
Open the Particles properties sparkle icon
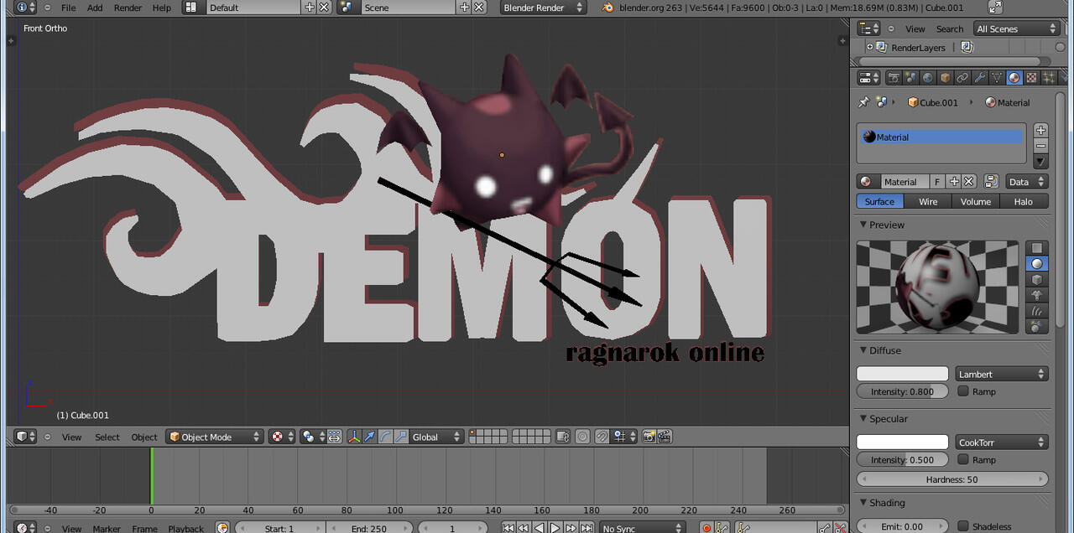click(x=1049, y=78)
